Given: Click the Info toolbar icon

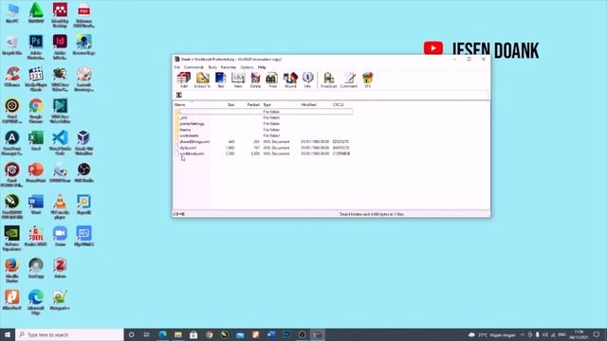Looking at the screenshot, I should 307,80.
